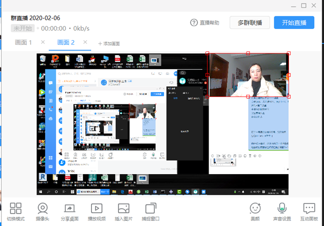This screenshot has height=226, width=324.
Task: Click the 多群联播 multi-group broadcast button
Action: point(249,22)
